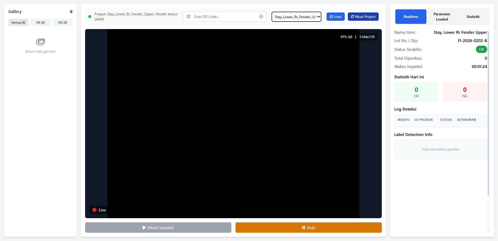This screenshot has height=241, width=498.
Task: Click the OK status badge
Action: pyautogui.click(x=481, y=49)
